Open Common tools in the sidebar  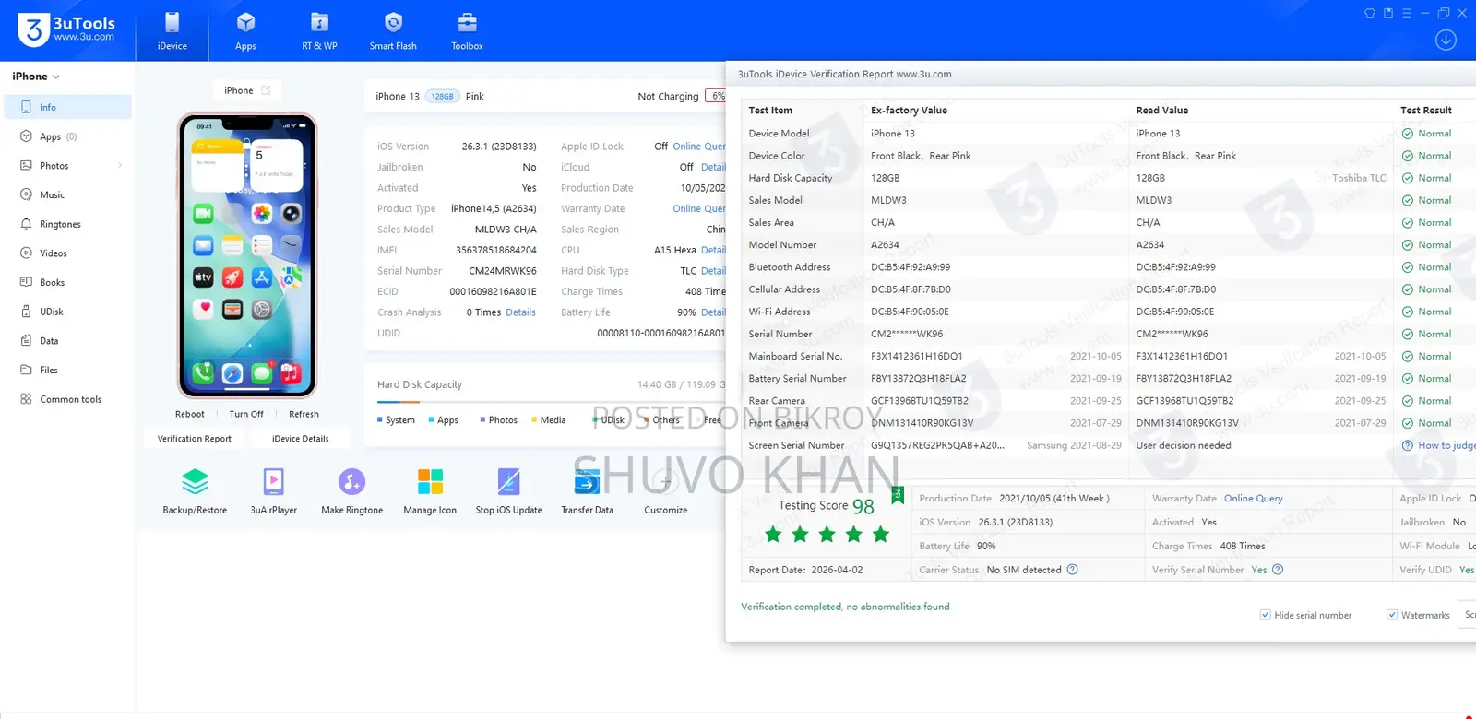tap(67, 399)
